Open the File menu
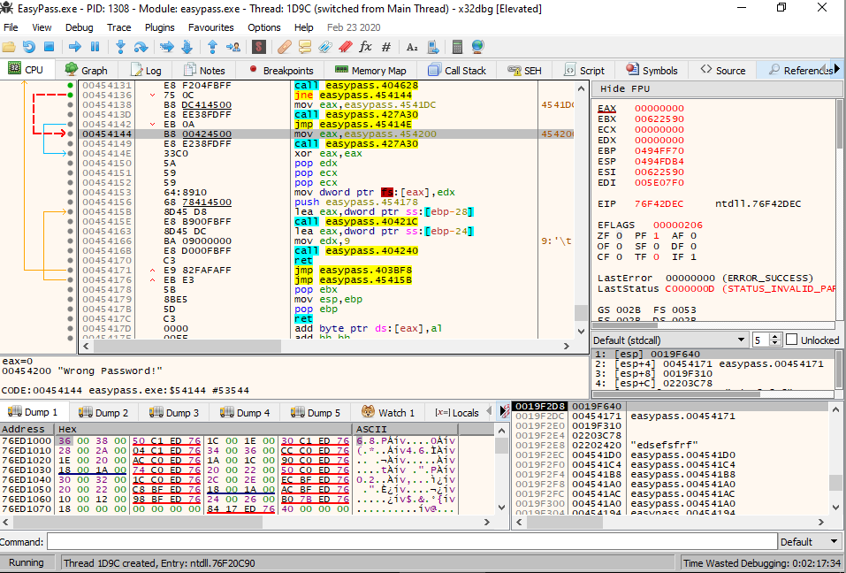This screenshot has height=573, width=846. coord(11,27)
